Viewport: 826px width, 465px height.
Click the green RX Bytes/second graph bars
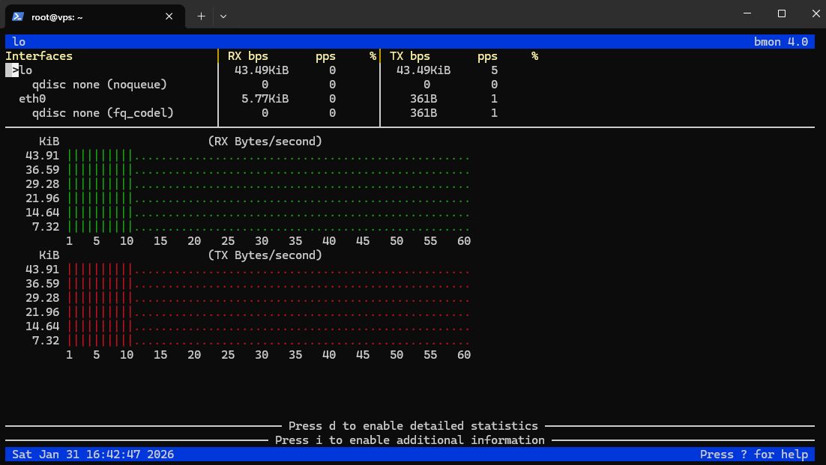click(100, 191)
